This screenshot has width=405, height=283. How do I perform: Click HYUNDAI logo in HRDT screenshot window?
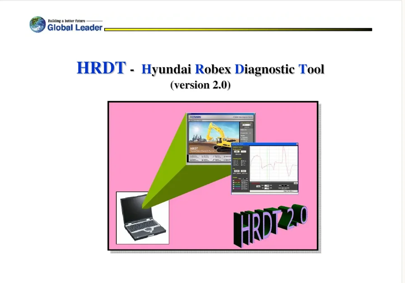click(x=195, y=117)
